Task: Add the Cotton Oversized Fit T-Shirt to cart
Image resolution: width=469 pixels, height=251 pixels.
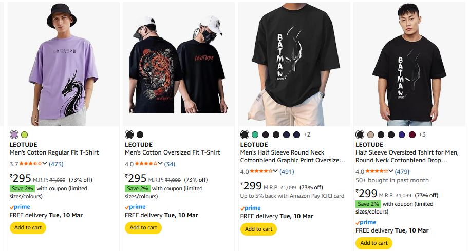Action: [x=143, y=227]
